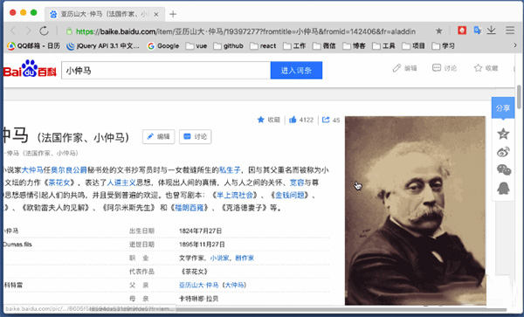Screen dimensions: 524x317
Task: Open the 小说家 occupation link
Action: click(x=219, y=258)
